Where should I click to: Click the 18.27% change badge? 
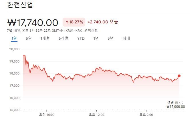pos(74,22)
